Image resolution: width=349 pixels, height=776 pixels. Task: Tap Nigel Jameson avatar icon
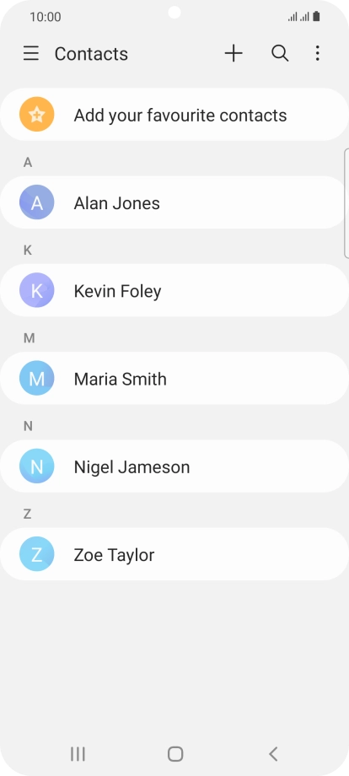pos(36,466)
